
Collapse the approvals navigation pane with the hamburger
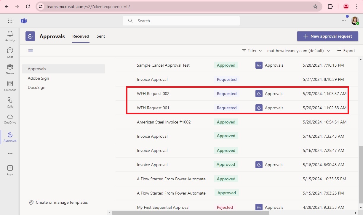pyautogui.click(x=31, y=51)
